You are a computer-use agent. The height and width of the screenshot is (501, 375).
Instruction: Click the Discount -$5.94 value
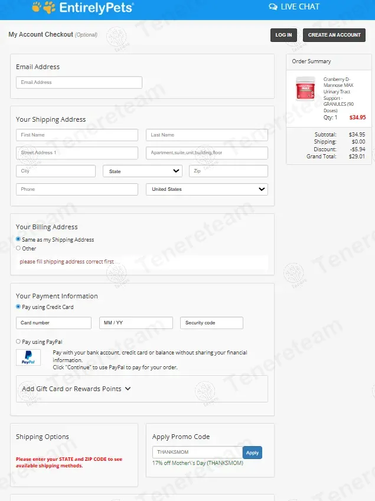click(x=357, y=149)
